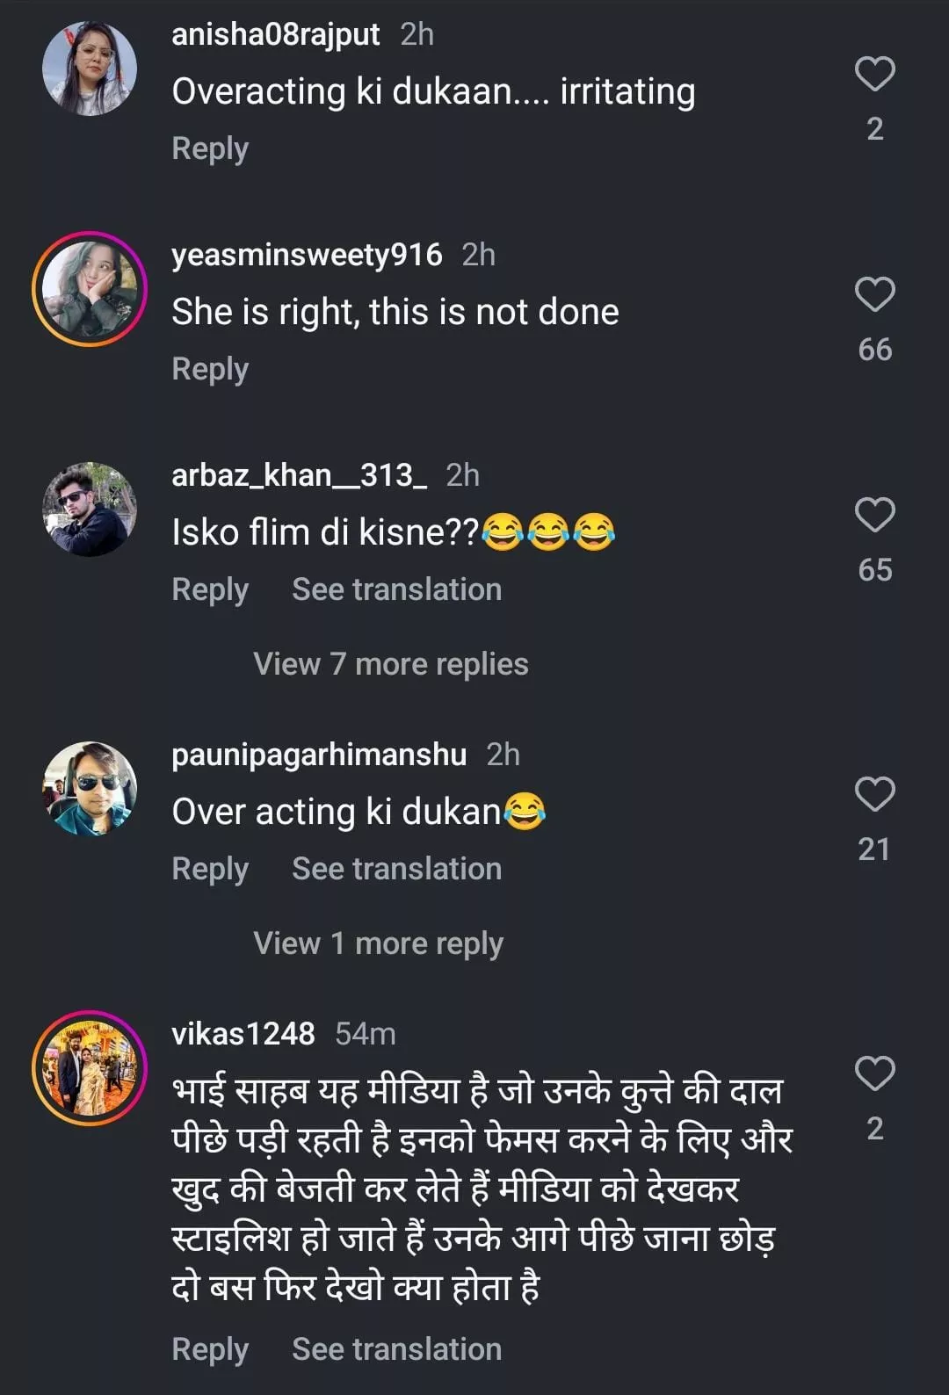Like vikas1248's Hindi comment
The height and width of the screenshot is (1395, 949).
pos(874,1073)
